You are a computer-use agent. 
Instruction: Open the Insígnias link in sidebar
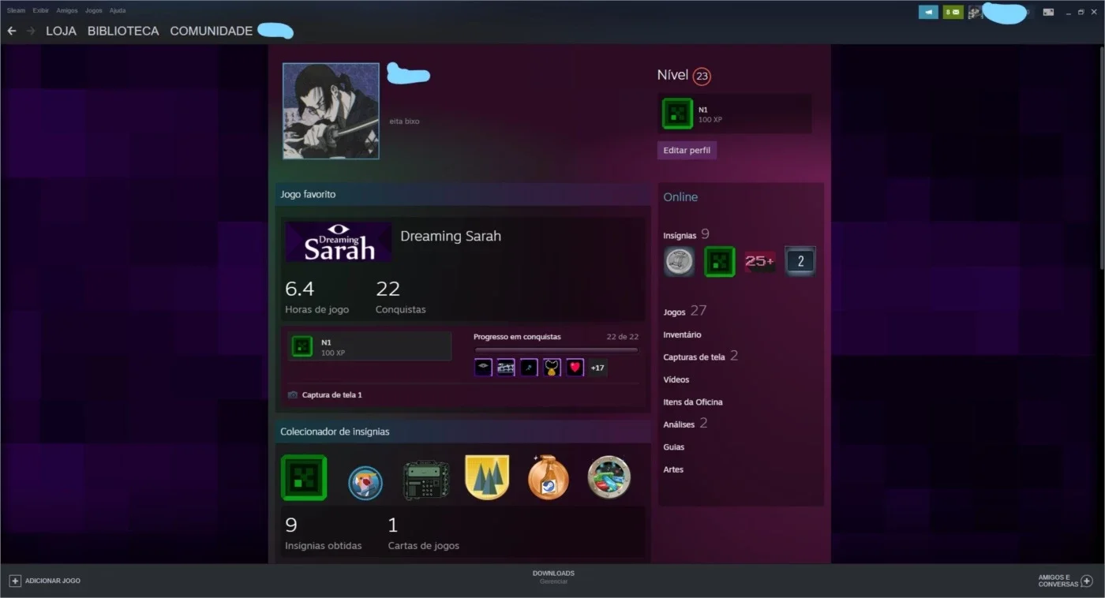680,235
